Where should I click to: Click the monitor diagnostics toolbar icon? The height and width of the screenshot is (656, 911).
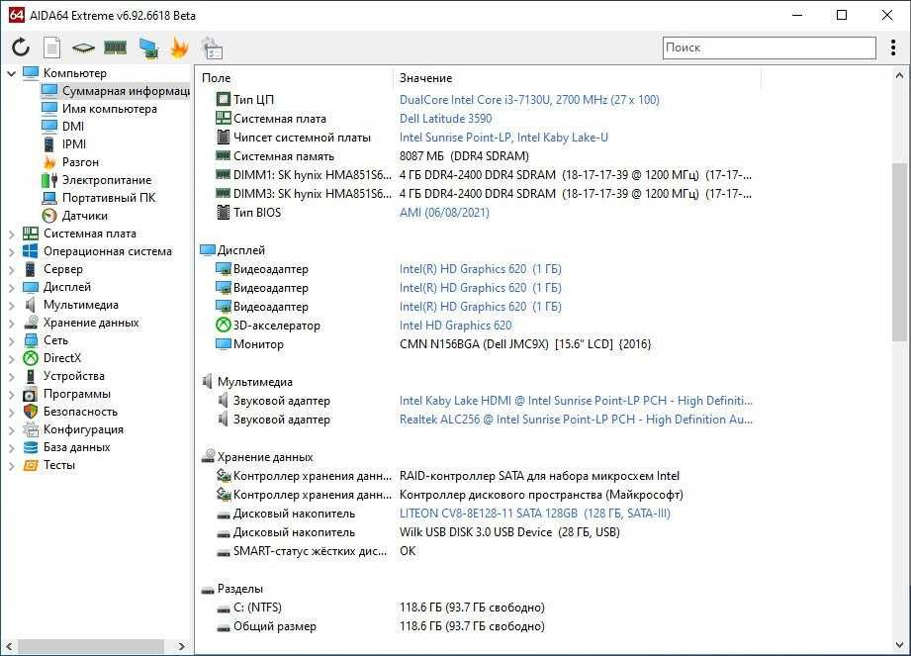[x=148, y=47]
